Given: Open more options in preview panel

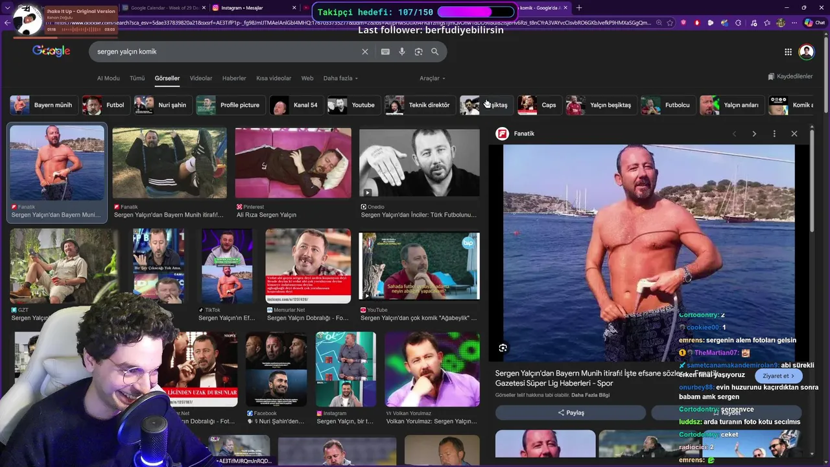Looking at the screenshot, I should pos(774,134).
